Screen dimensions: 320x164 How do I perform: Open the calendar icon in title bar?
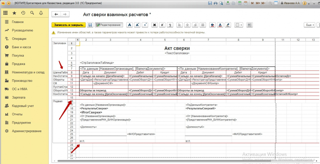246,3
